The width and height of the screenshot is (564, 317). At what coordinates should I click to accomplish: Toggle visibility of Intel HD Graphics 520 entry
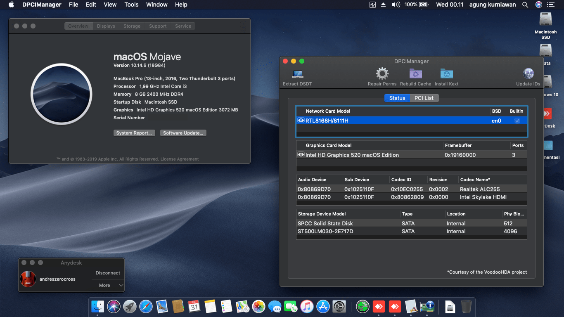pyautogui.click(x=301, y=154)
